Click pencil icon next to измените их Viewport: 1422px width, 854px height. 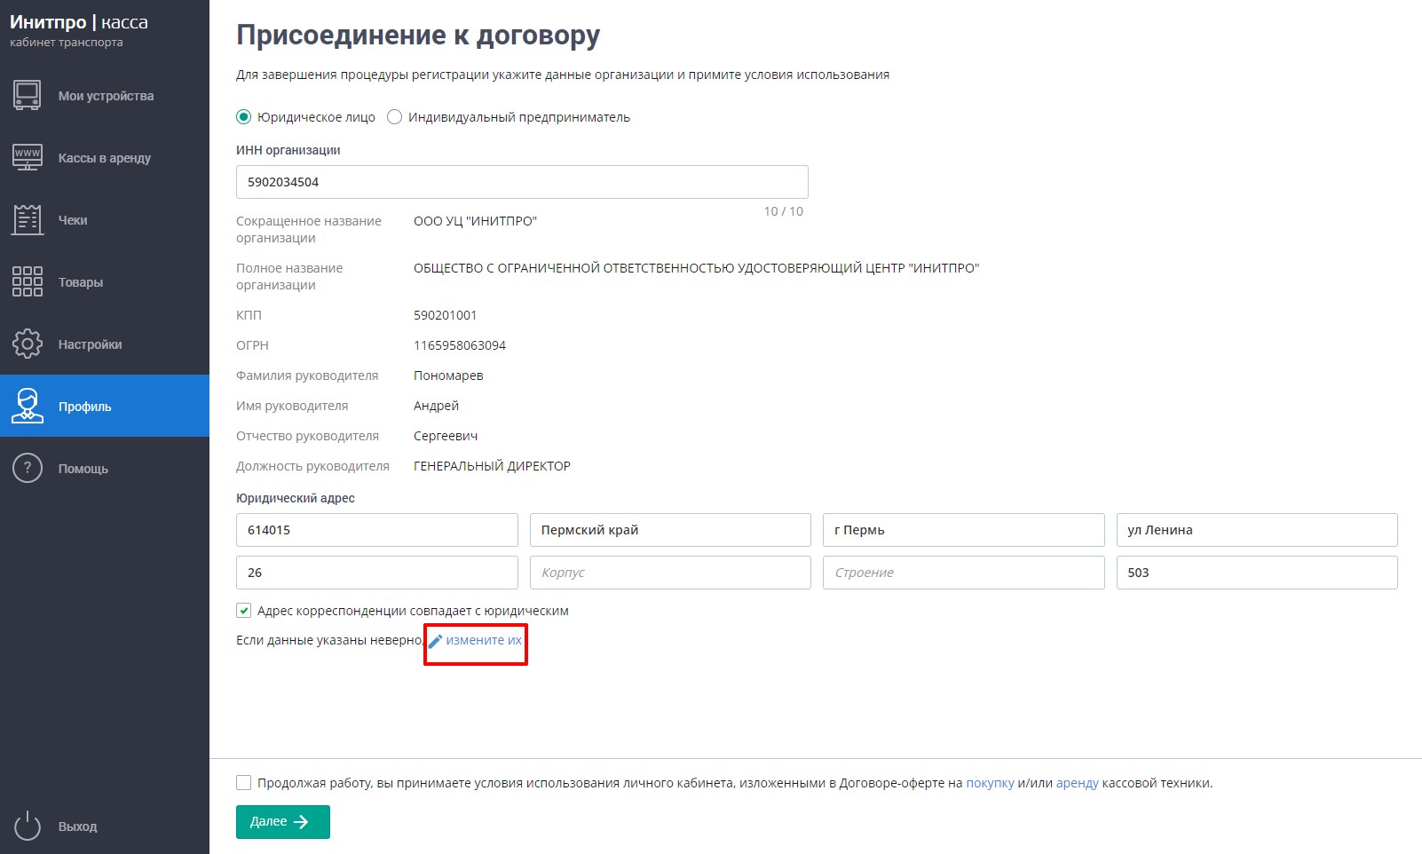point(435,641)
